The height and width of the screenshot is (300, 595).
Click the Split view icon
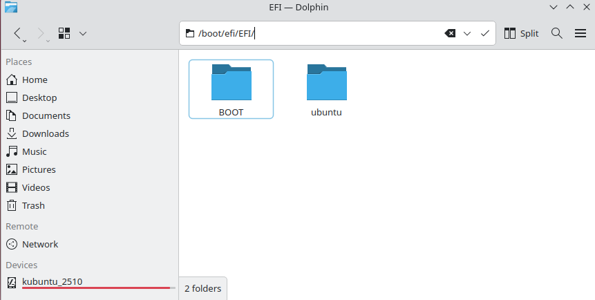coord(509,33)
